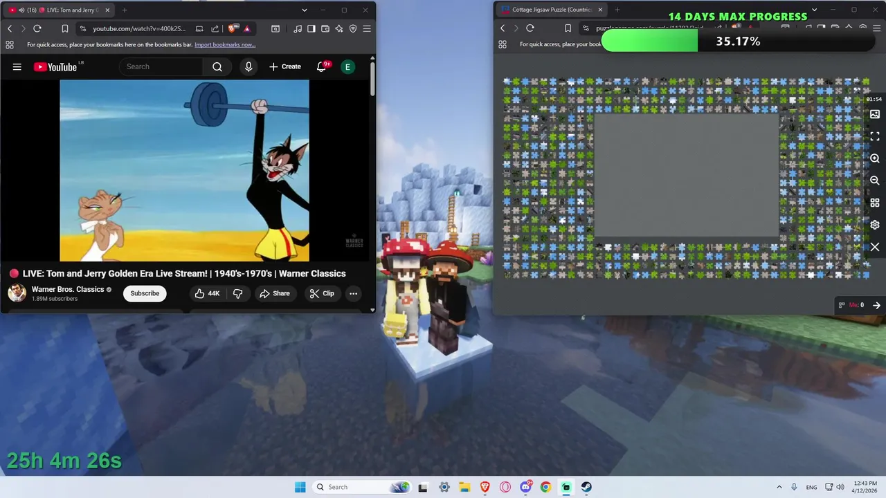The height and width of the screenshot is (498, 886).
Task: Open Brave VPN icon in YouTube window
Action: [353, 28]
